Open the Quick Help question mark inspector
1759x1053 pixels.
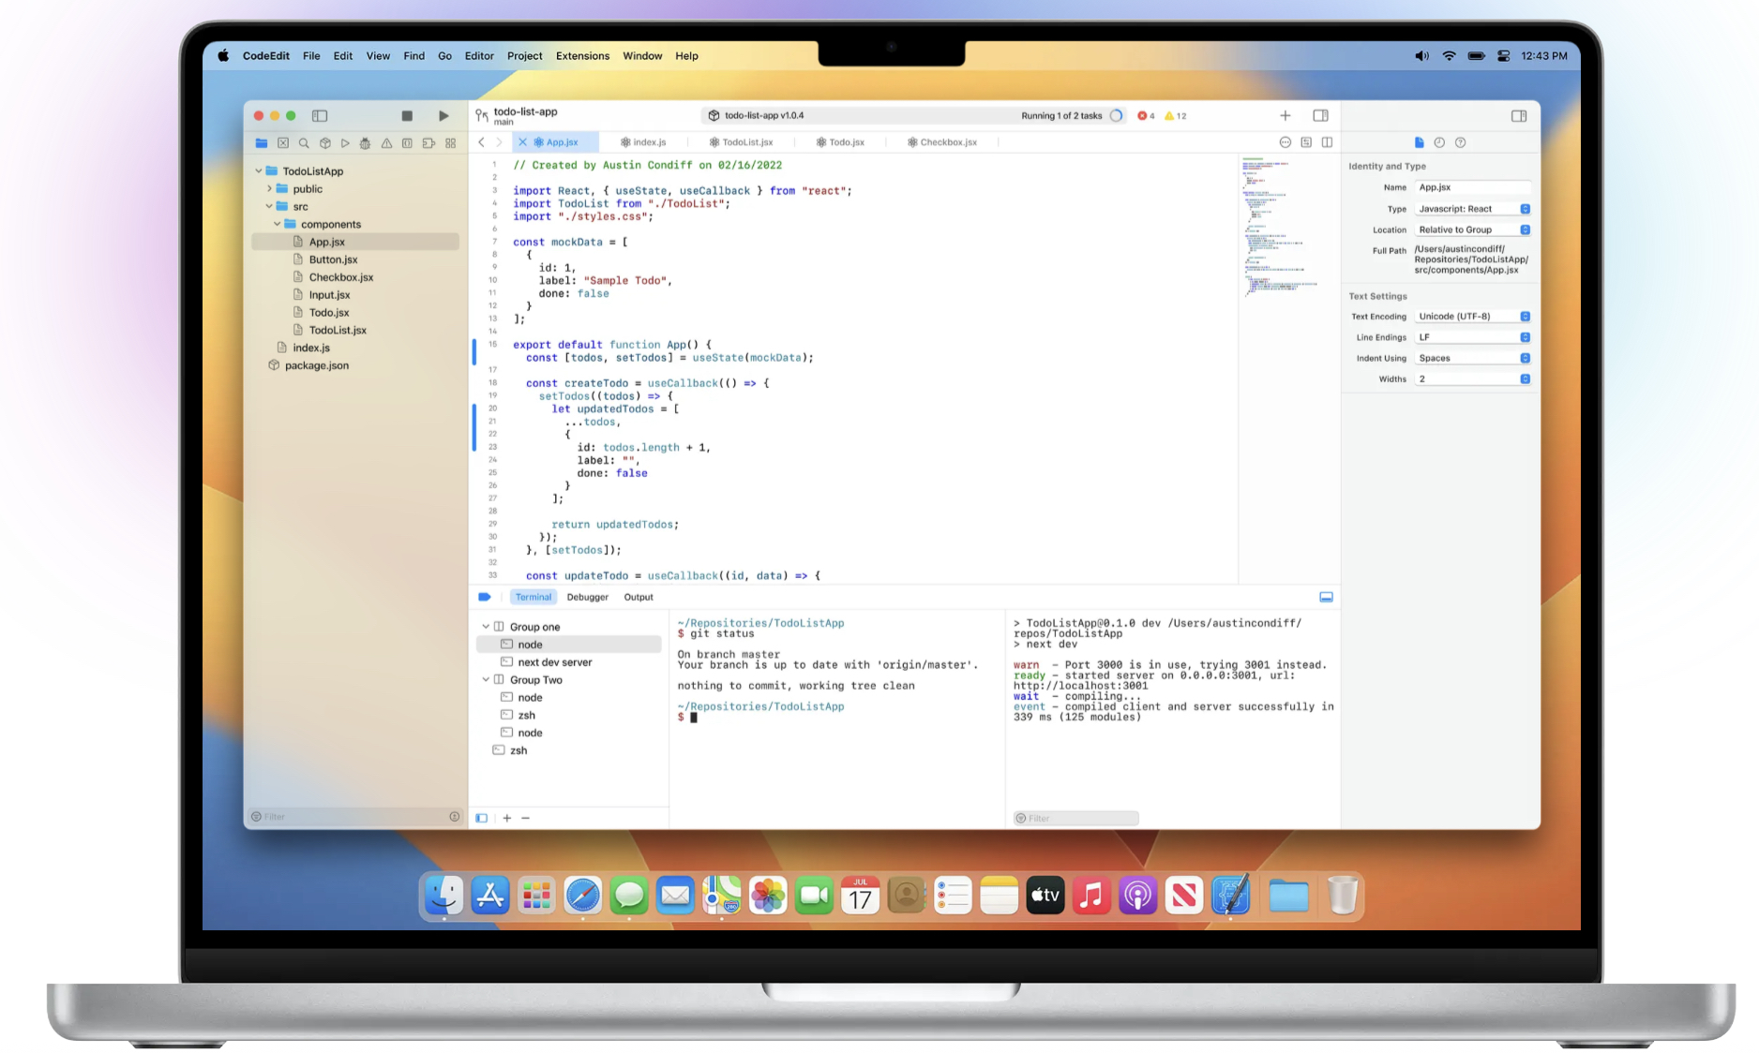point(1461,142)
